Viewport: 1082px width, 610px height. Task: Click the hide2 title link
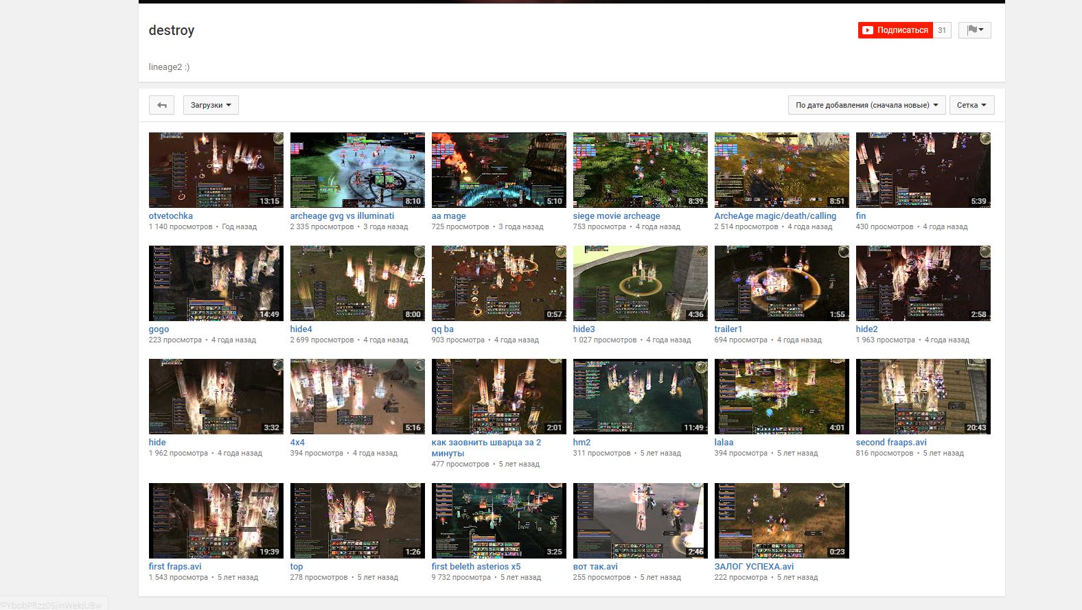pos(867,329)
